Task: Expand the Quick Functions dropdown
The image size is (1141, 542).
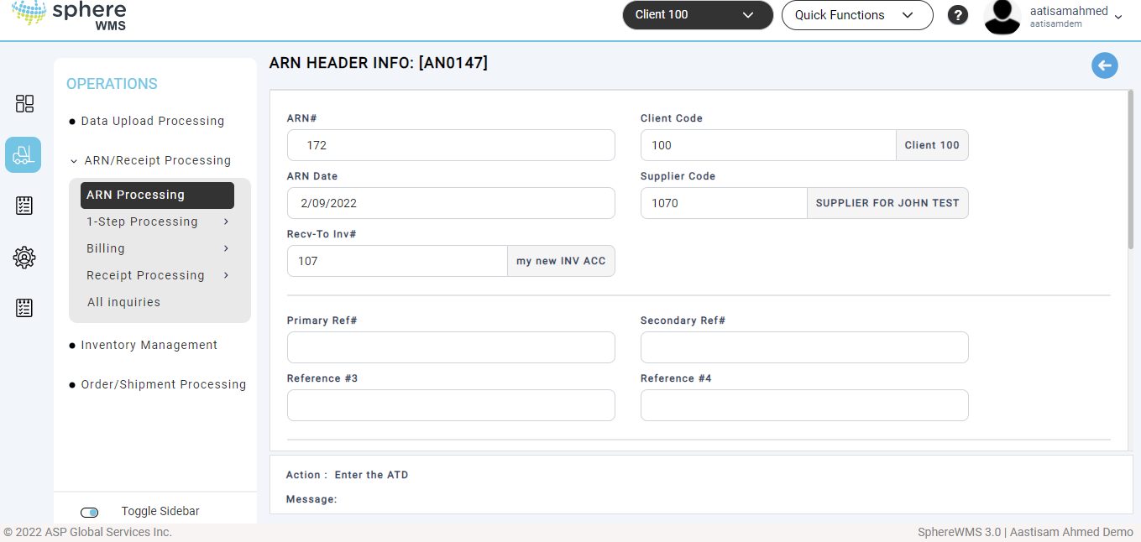Action: [856, 15]
